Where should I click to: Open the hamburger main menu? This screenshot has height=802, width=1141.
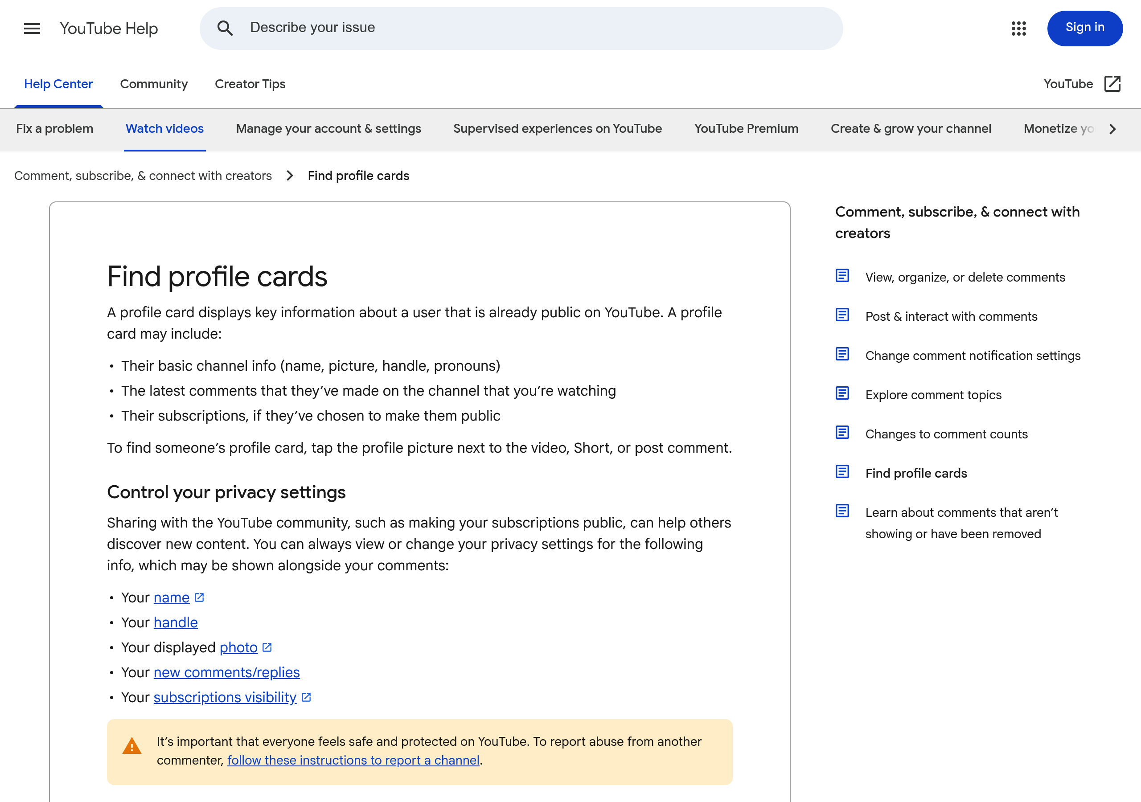coord(32,29)
